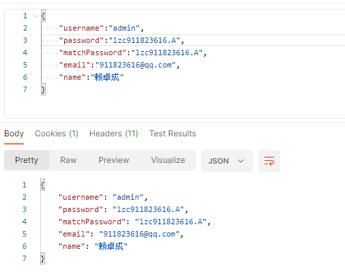Select the Visualize view button
The height and width of the screenshot is (272, 345).
168,160
